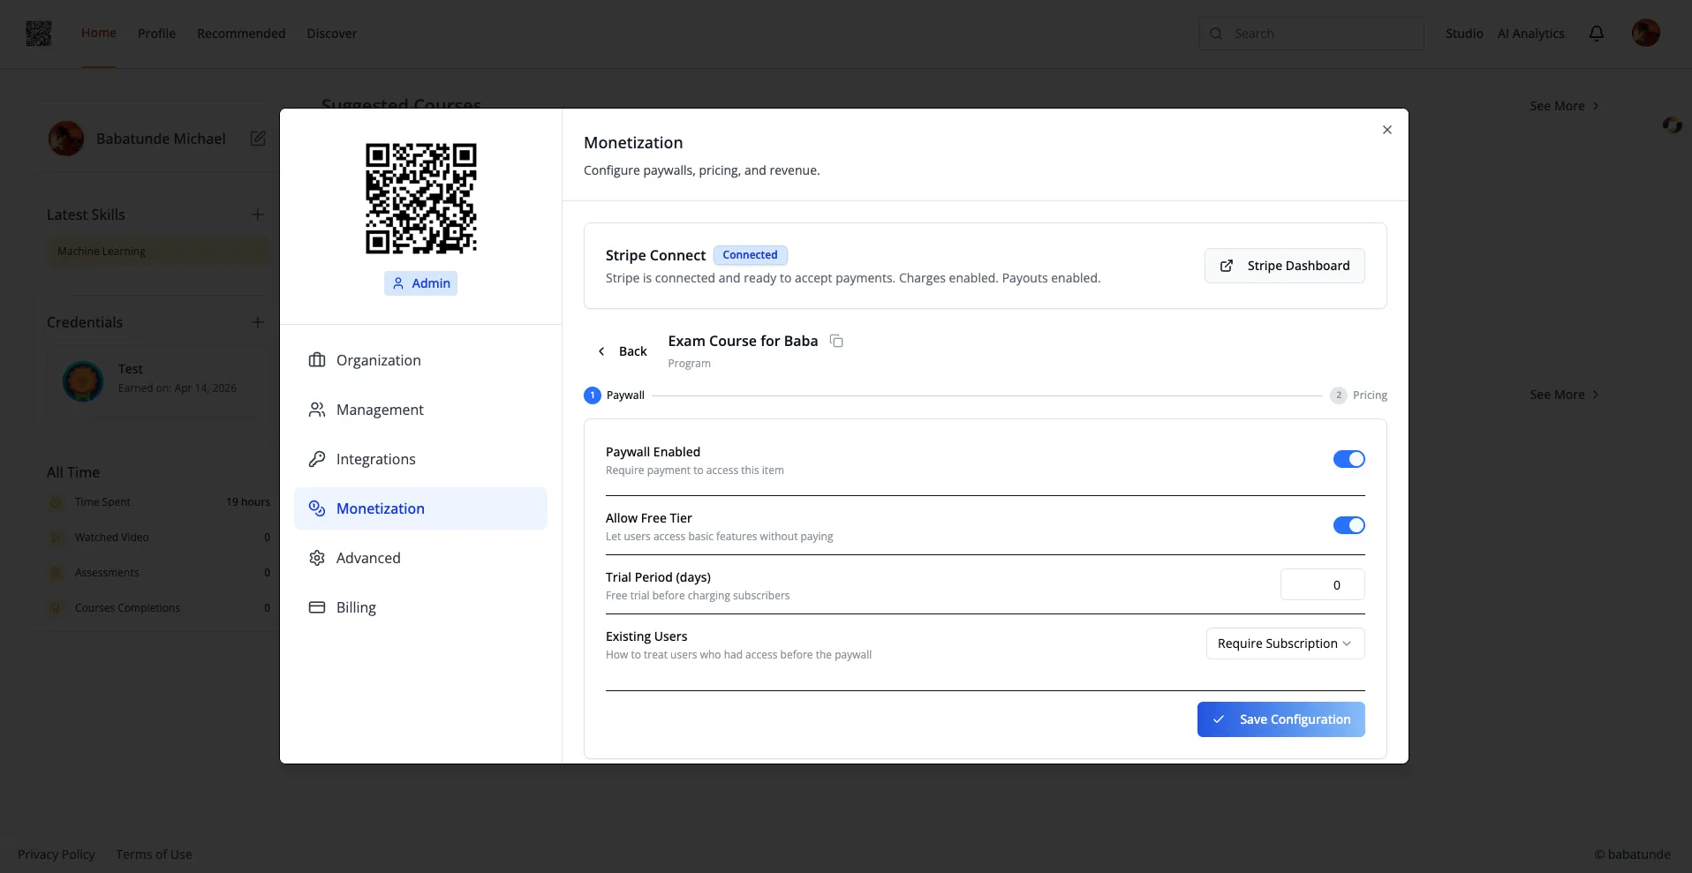The image size is (1692, 873).
Task: Add a skill with the Latest Skills plus
Action: pos(258,214)
